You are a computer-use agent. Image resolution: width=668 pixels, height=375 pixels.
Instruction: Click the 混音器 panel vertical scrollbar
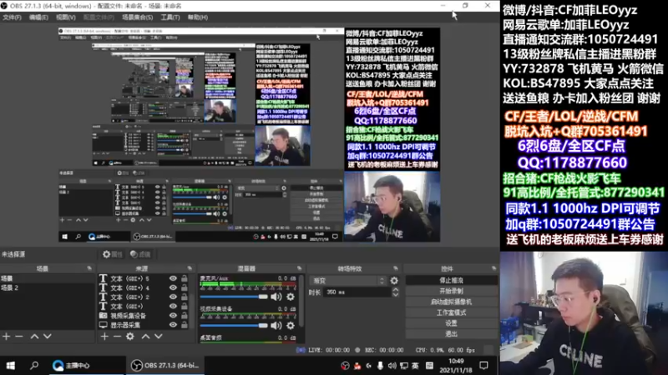pyautogui.click(x=301, y=302)
